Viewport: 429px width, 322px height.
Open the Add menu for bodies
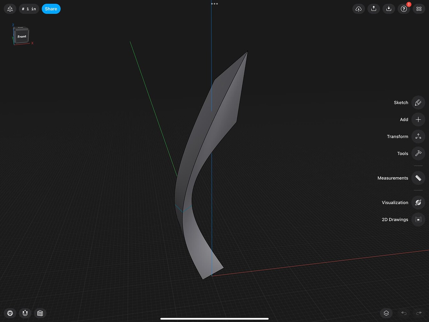418,119
